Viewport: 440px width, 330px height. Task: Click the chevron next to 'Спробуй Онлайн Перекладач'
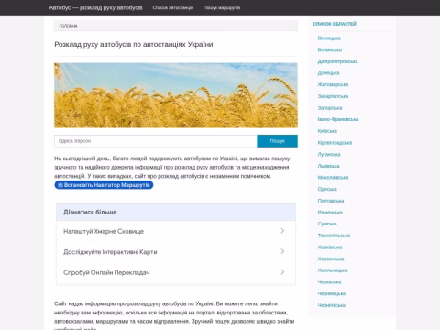pyautogui.click(x=282, y=272)
